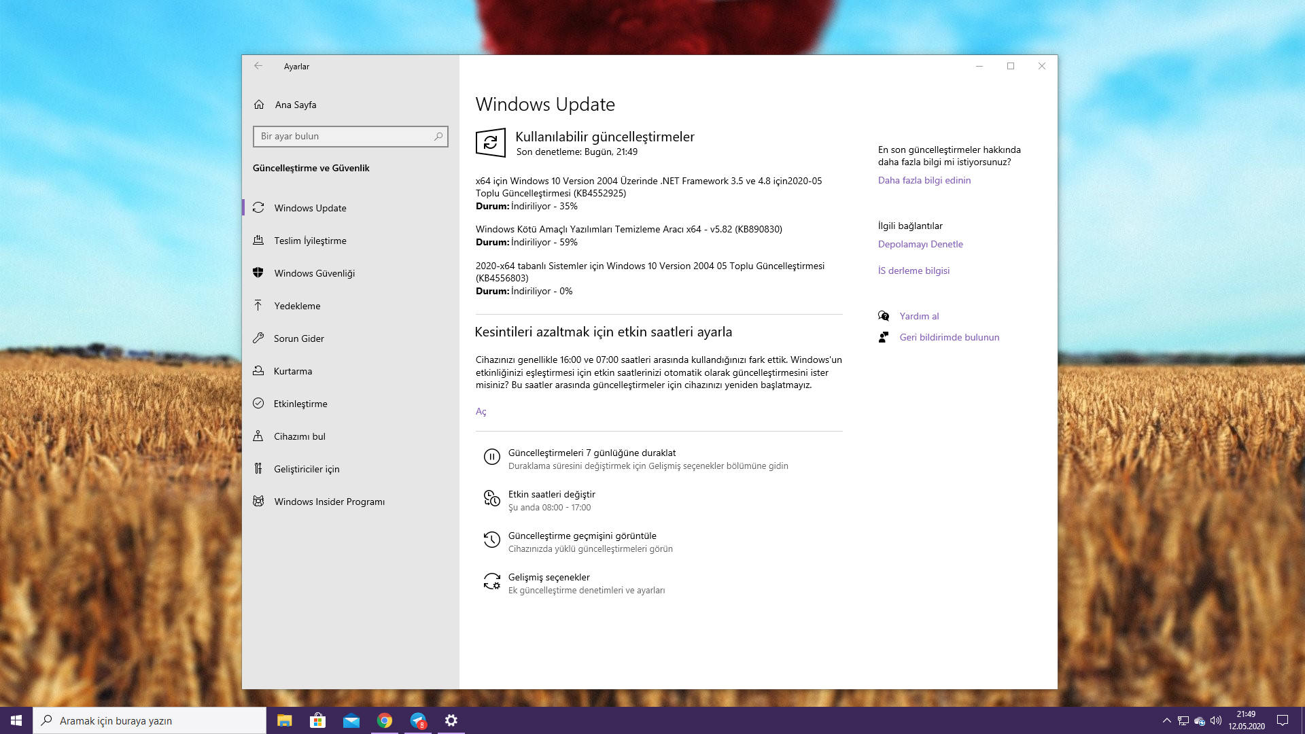Image resolution: width=1305 pixels, height=734 pixels.
Task: Open Cihazımı bul settings
Action: click(x=351, y=436)
